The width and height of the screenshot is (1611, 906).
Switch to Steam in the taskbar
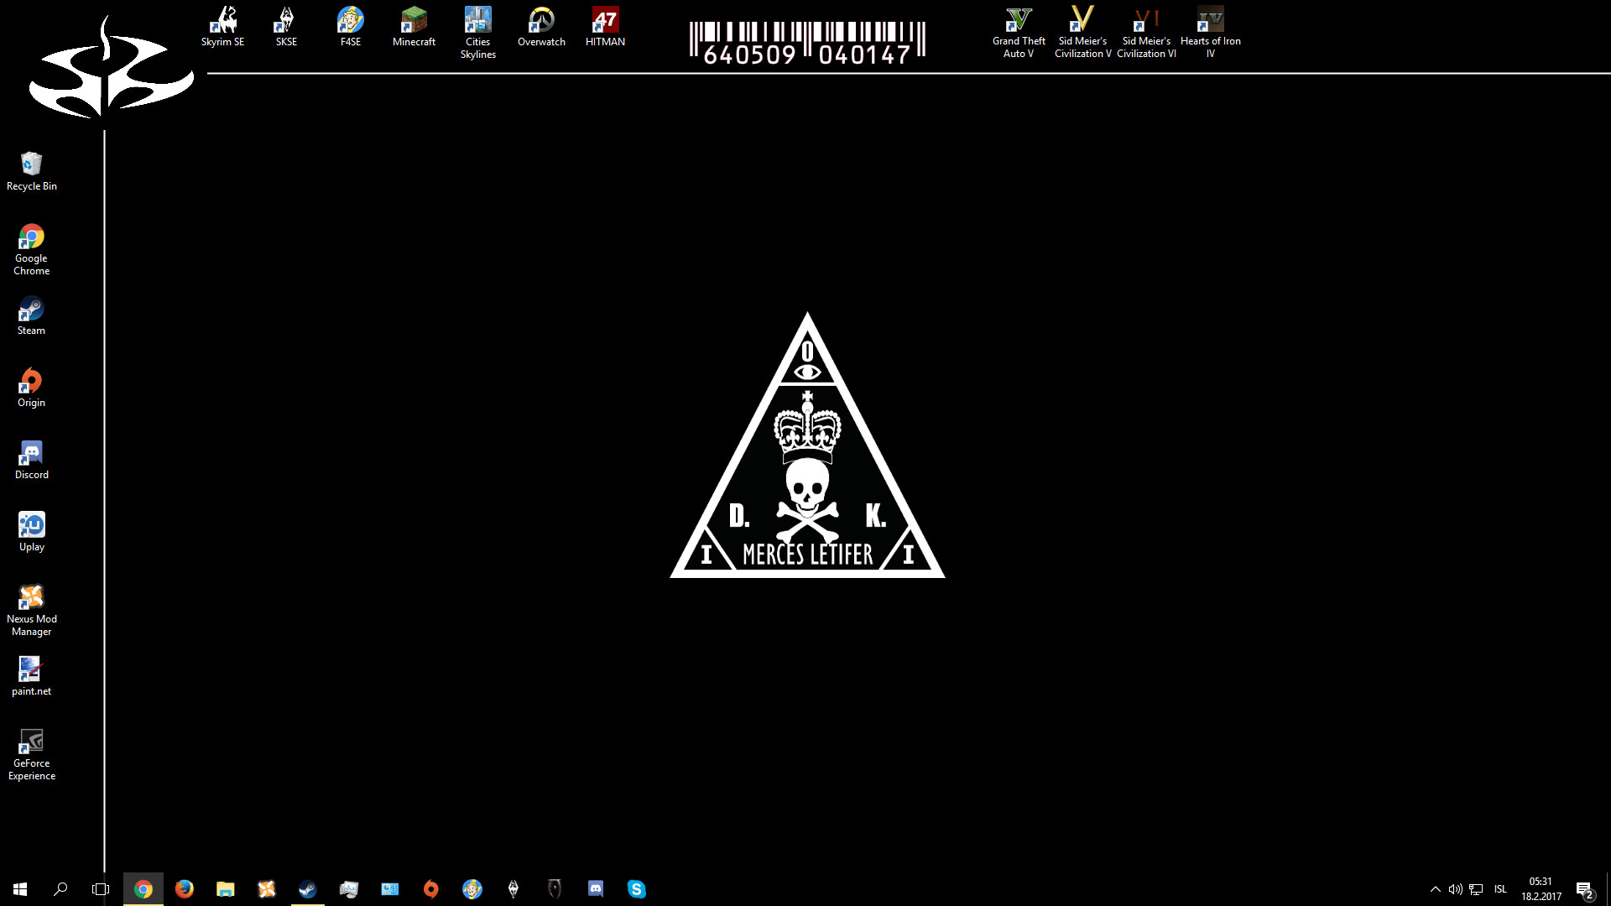[308, 888]
